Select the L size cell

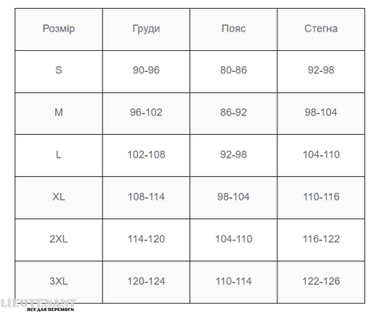pyautogui.click(x=58, y=154)
